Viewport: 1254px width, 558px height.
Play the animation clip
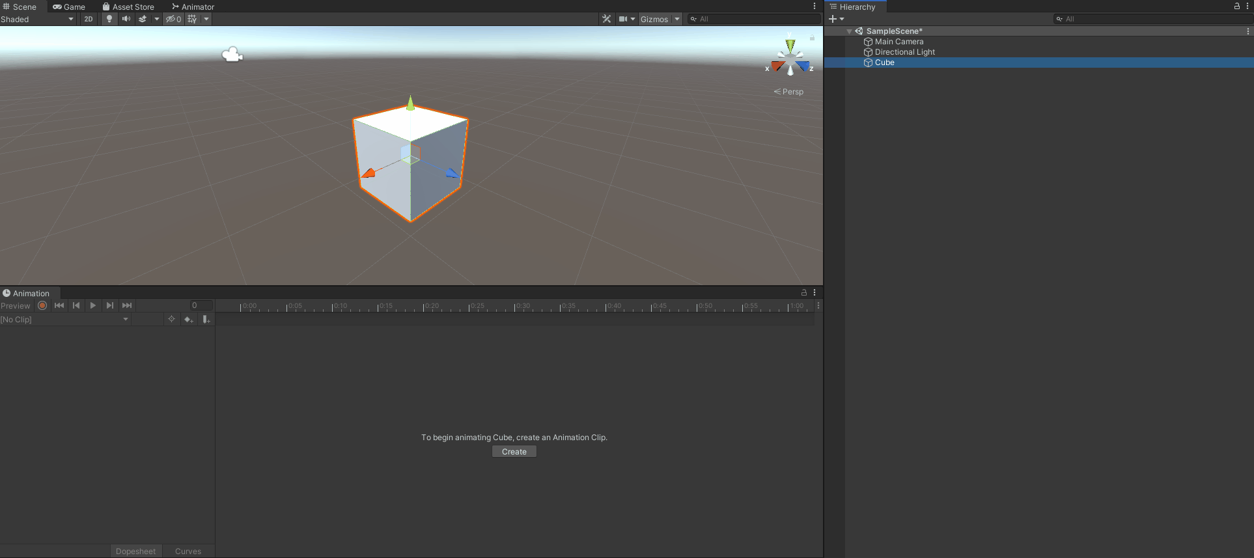coord(93,305)
